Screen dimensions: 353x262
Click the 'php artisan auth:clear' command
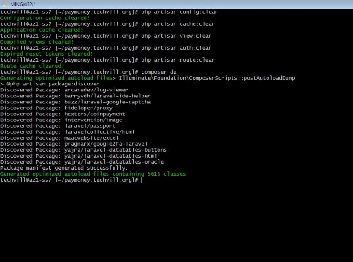tap(176, 48)
